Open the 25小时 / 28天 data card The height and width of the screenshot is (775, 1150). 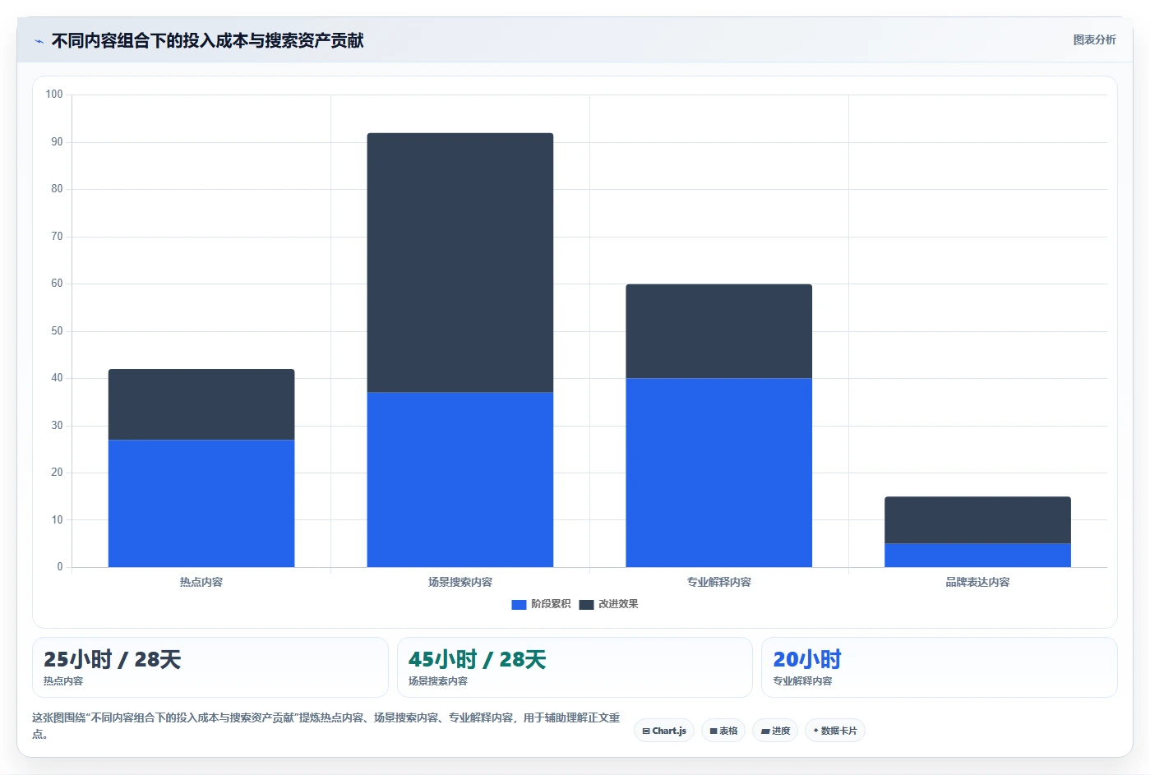pyautogui.click(x=210, y=667)
